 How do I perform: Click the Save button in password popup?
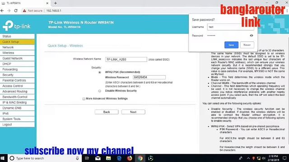coord(231,45)
